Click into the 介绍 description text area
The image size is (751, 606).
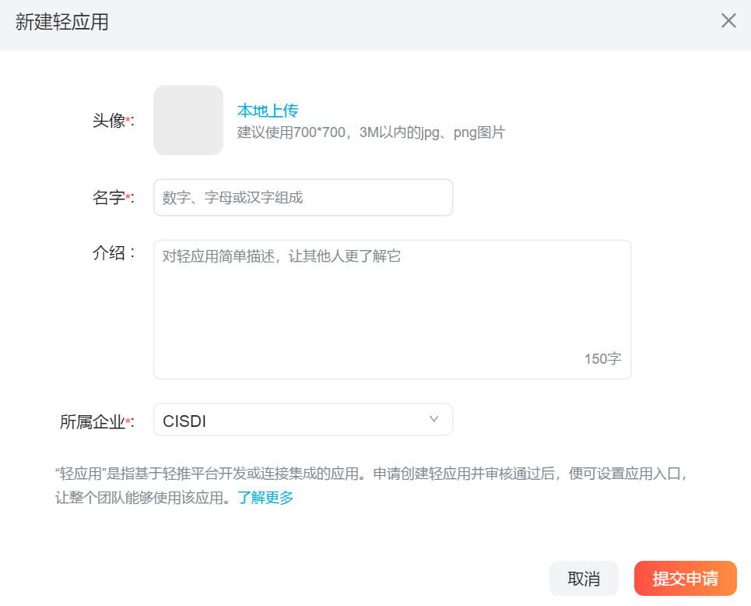coord(392,310)
